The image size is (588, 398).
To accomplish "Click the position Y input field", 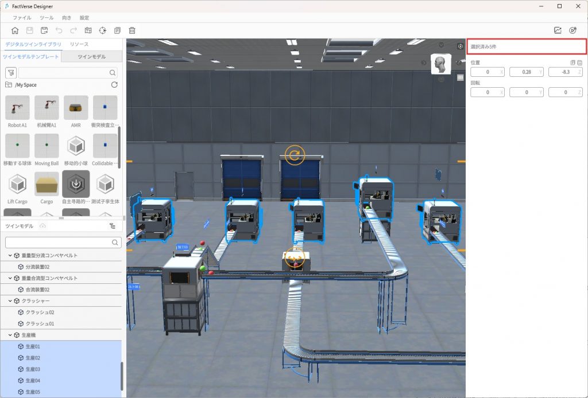I will point(524,72).
